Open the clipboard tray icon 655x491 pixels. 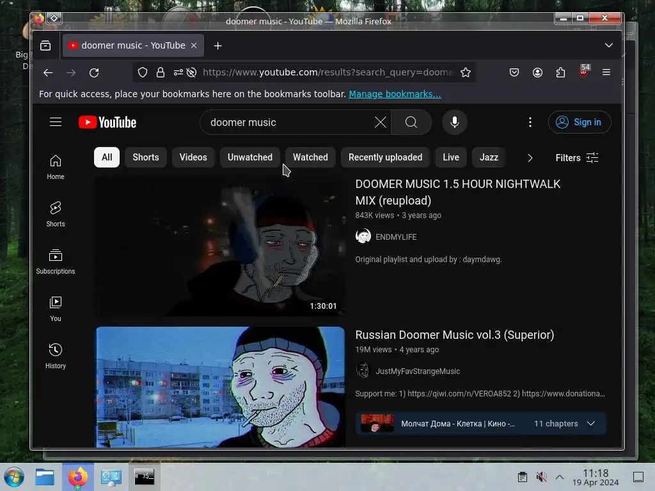522,477
